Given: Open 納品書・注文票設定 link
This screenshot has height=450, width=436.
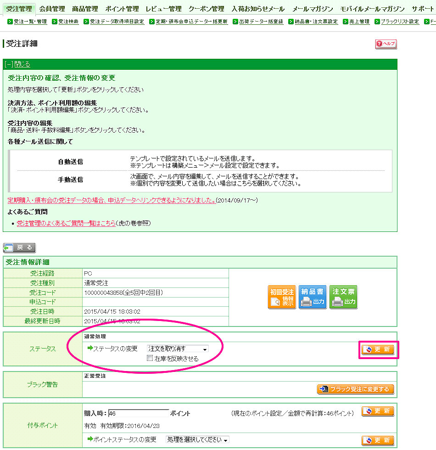Looking at the screenshot, I should (316, 22).
